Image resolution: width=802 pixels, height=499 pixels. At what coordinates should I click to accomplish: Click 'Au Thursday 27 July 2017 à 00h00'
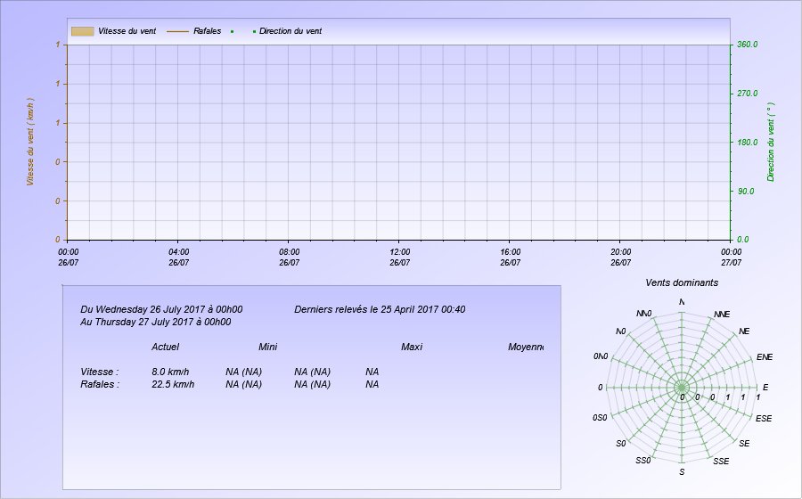[x=155, y=322]
